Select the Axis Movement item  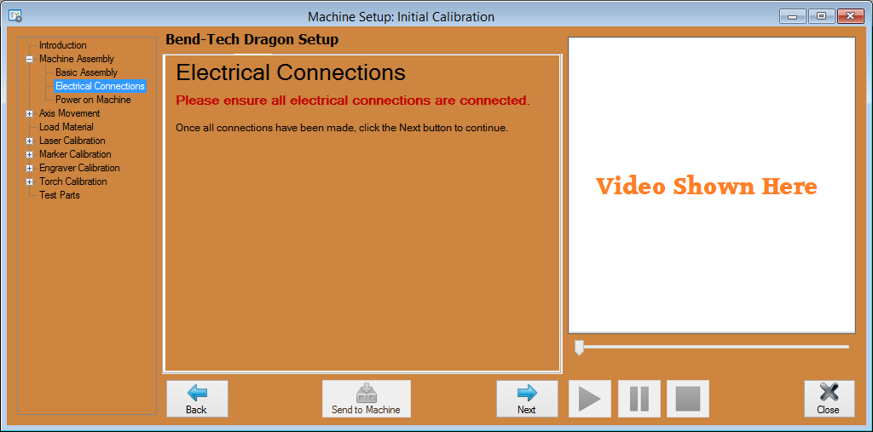(70, 113)
